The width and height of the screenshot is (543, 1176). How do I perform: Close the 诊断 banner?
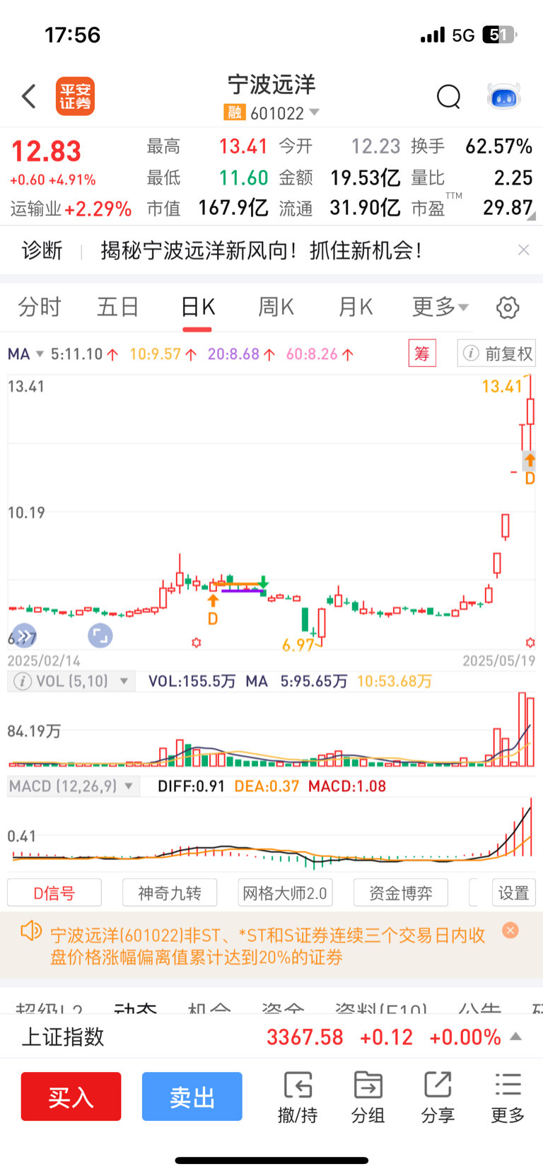click(523, 250)
